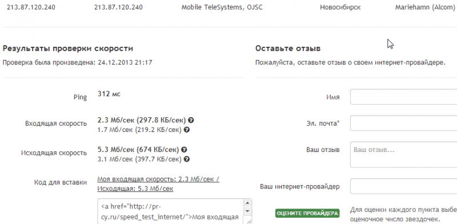Focus the Эл. почта input field
The width and height of the screenshot is (457, 224).
(x=403, y=123)
